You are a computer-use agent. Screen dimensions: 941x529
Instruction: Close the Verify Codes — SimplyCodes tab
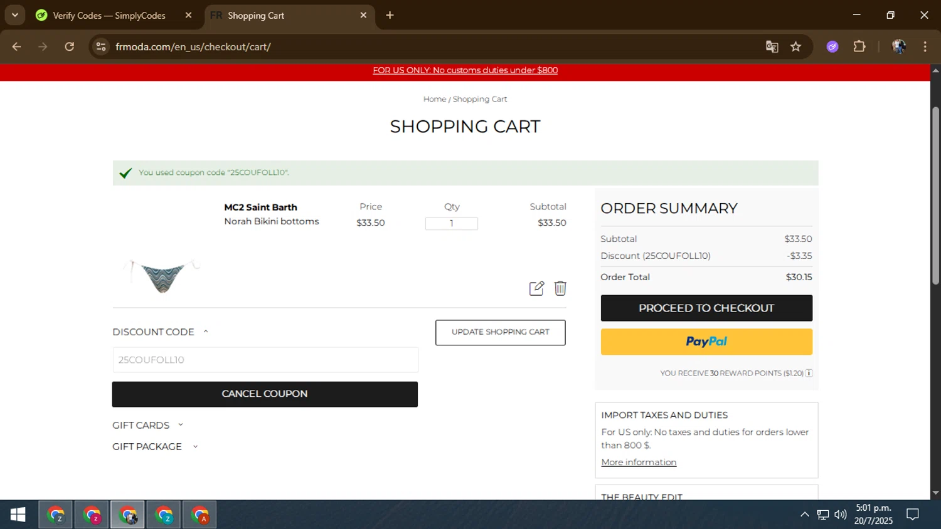coord(188,15)
